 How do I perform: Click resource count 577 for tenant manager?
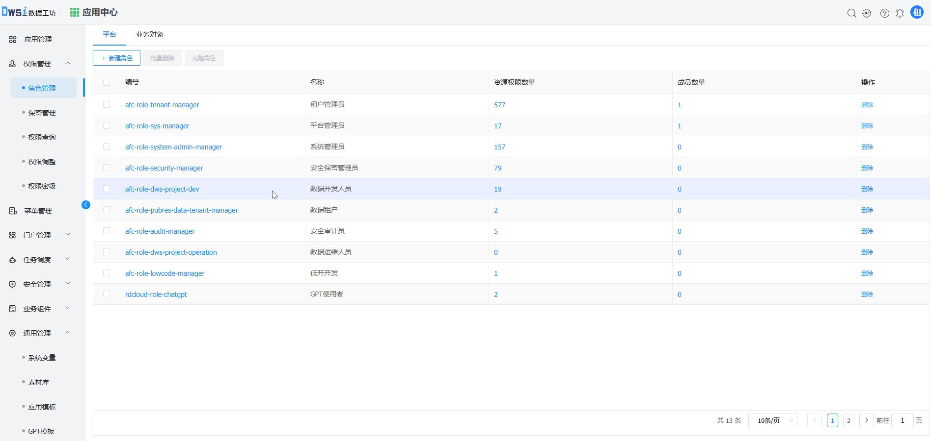point(499,105)
